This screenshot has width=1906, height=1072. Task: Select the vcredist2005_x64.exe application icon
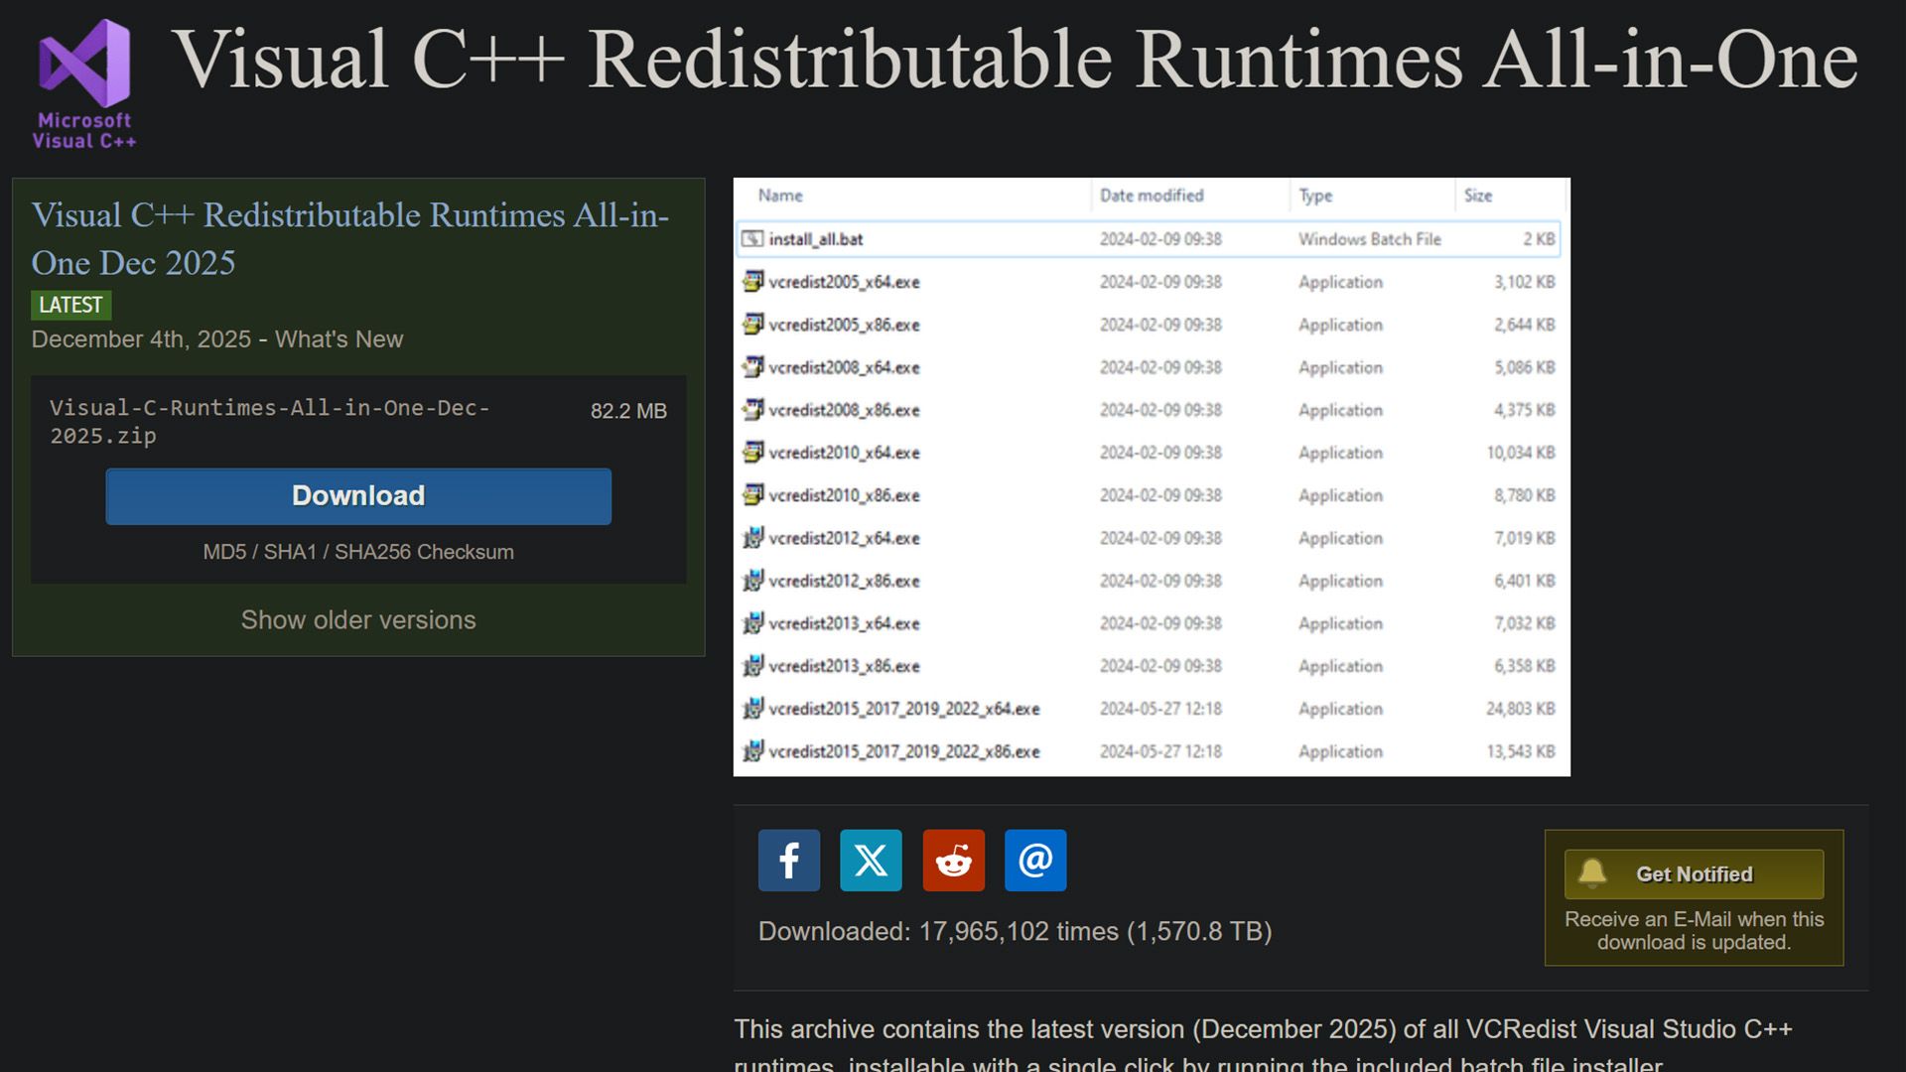754,282
